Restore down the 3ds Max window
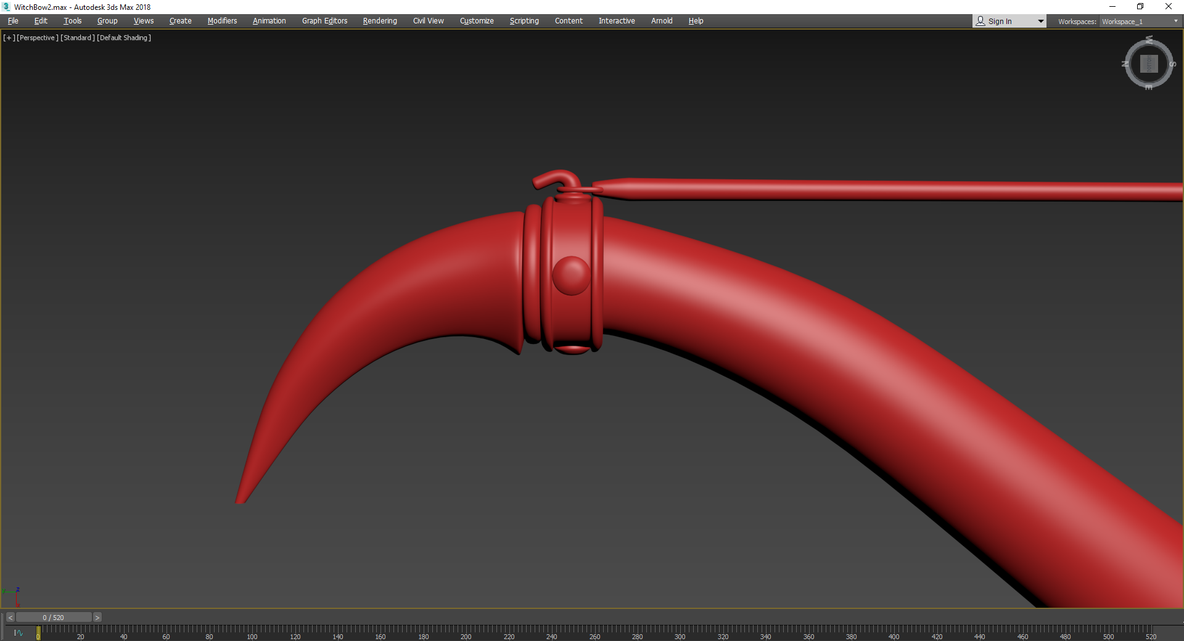Viewport: 1184px width, 641px height. point(1140,7)
